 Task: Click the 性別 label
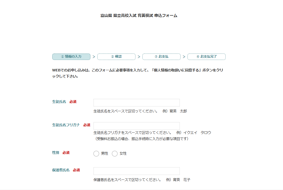(56, 153)
